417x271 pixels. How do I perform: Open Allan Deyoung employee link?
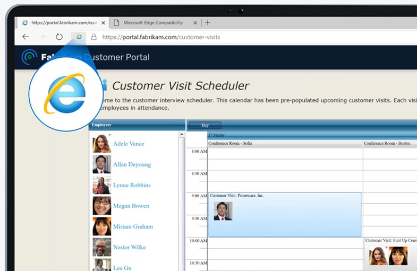pyautogui.click(x=132, y=164)
